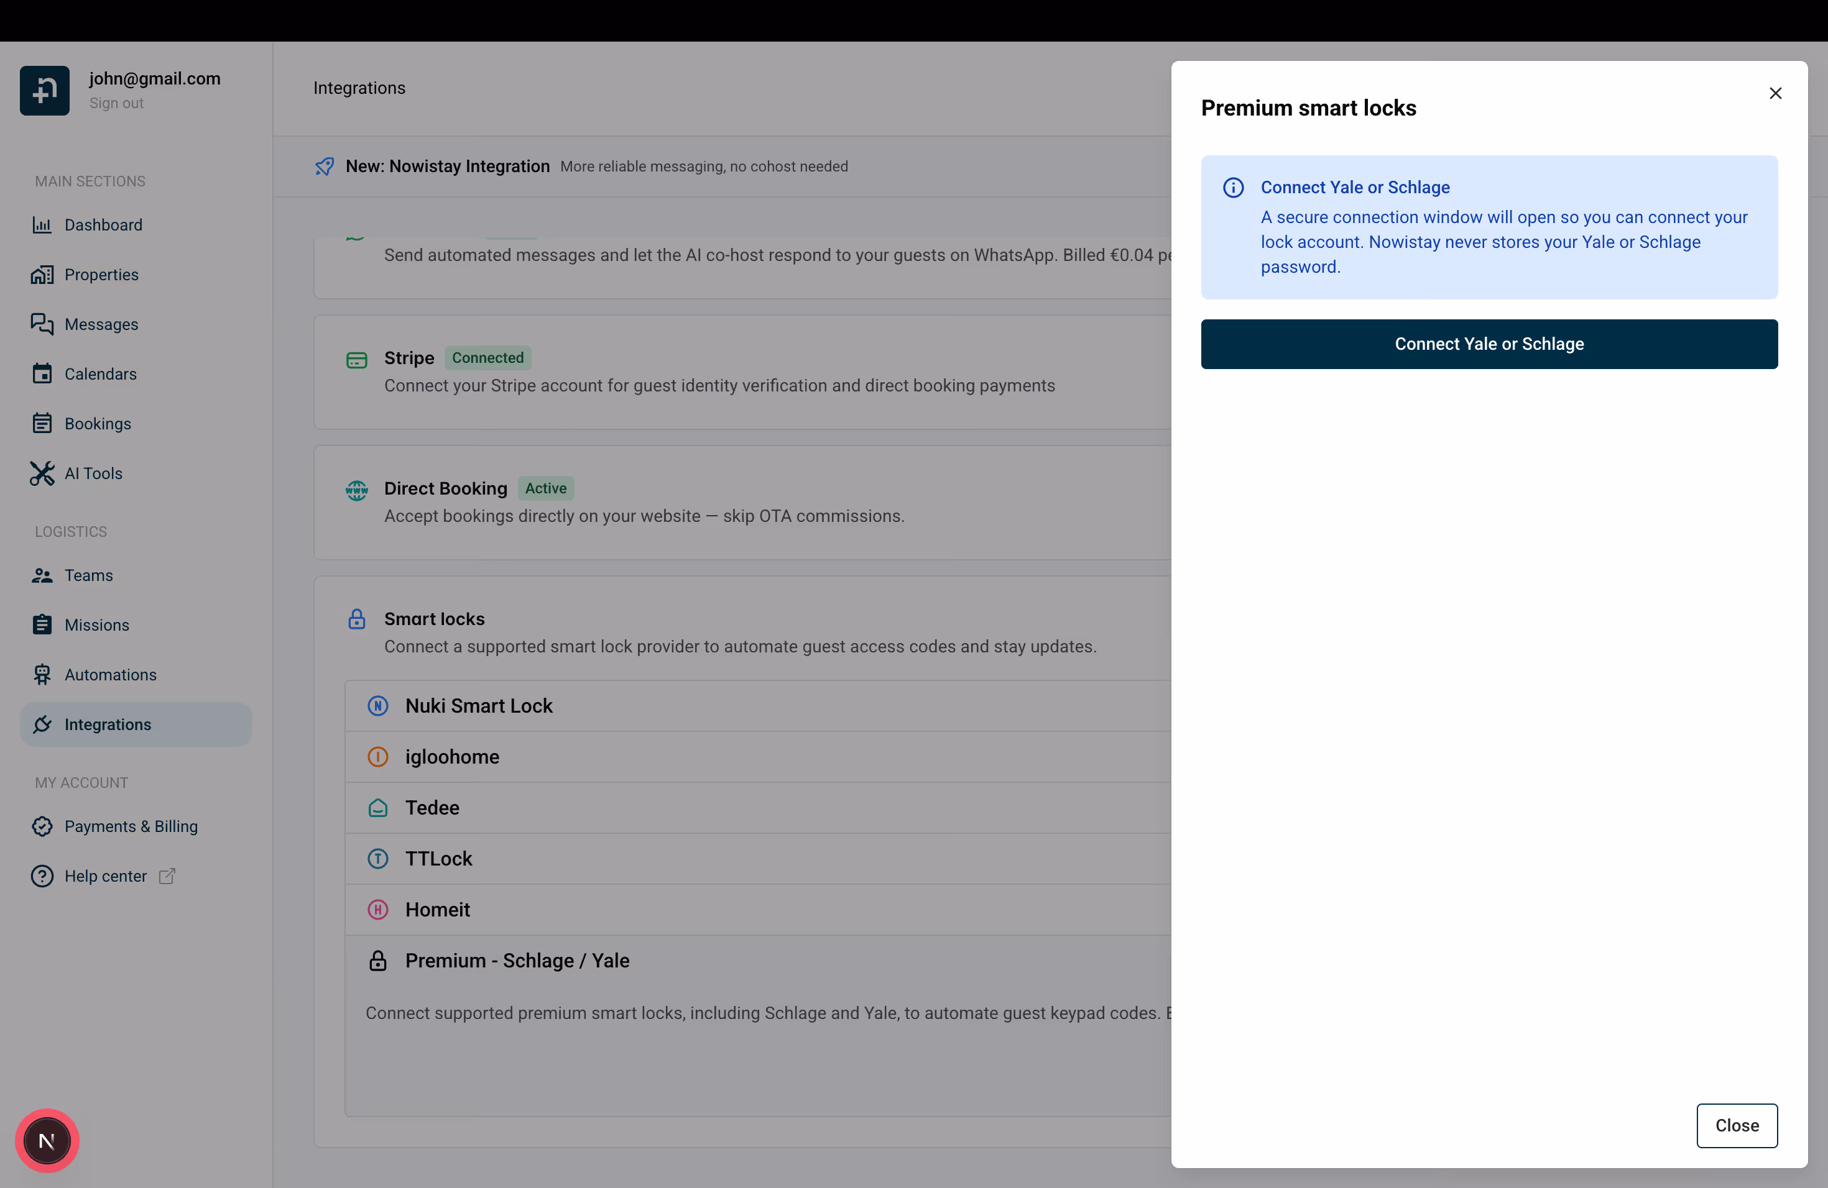Collapse the Premium - Schlage / Yale row
1828x1188 pixels.
click(758, 961)
